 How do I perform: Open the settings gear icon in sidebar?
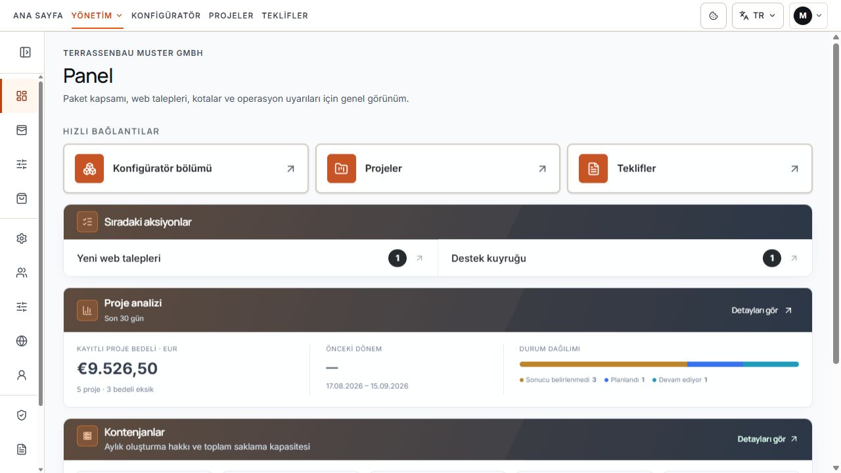point(22,238)
